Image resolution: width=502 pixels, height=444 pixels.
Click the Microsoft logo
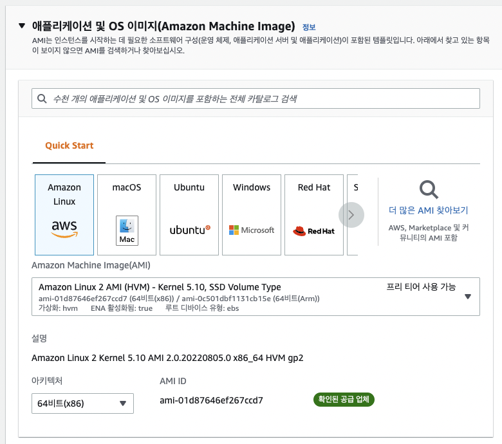(252, 230)
